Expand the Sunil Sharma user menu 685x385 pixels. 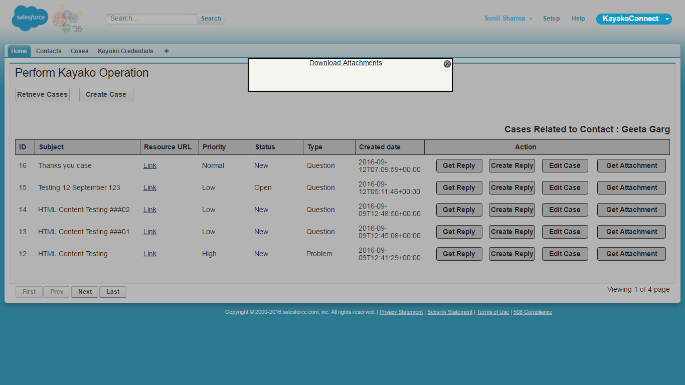pyautogui.click(x=508, y=19)
